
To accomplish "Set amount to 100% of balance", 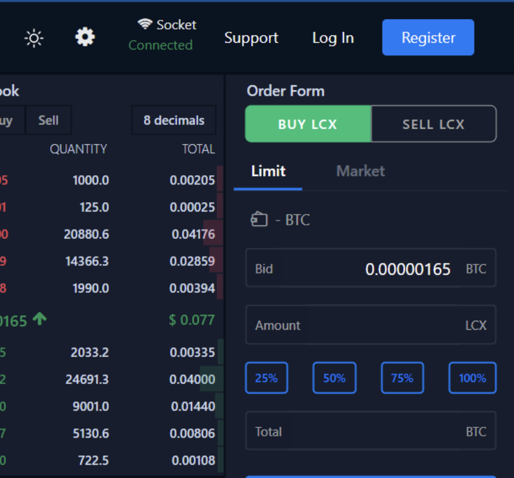I will pos(472,378).
